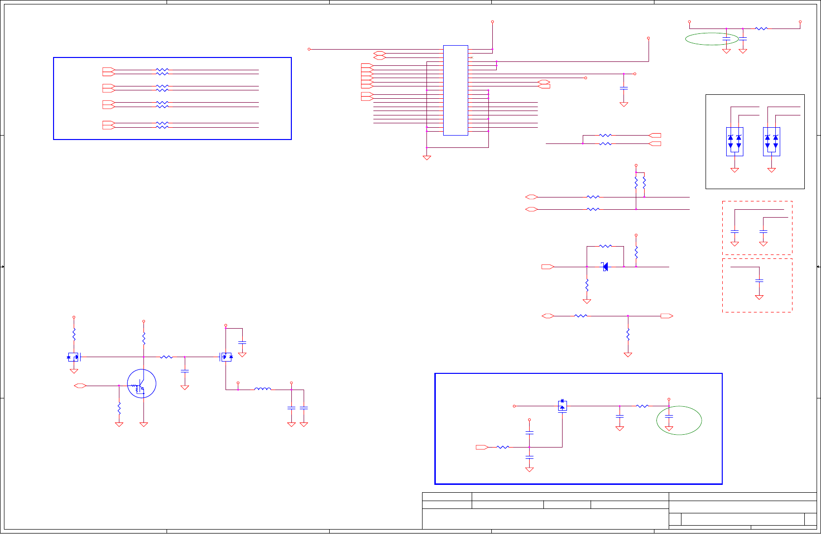Screen dimensions: 821x534
Task: Click the left dual-diode package symbol
Action: tap(735, 142)
